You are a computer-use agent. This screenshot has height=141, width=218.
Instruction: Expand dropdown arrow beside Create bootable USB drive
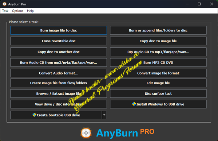(104, 115)
